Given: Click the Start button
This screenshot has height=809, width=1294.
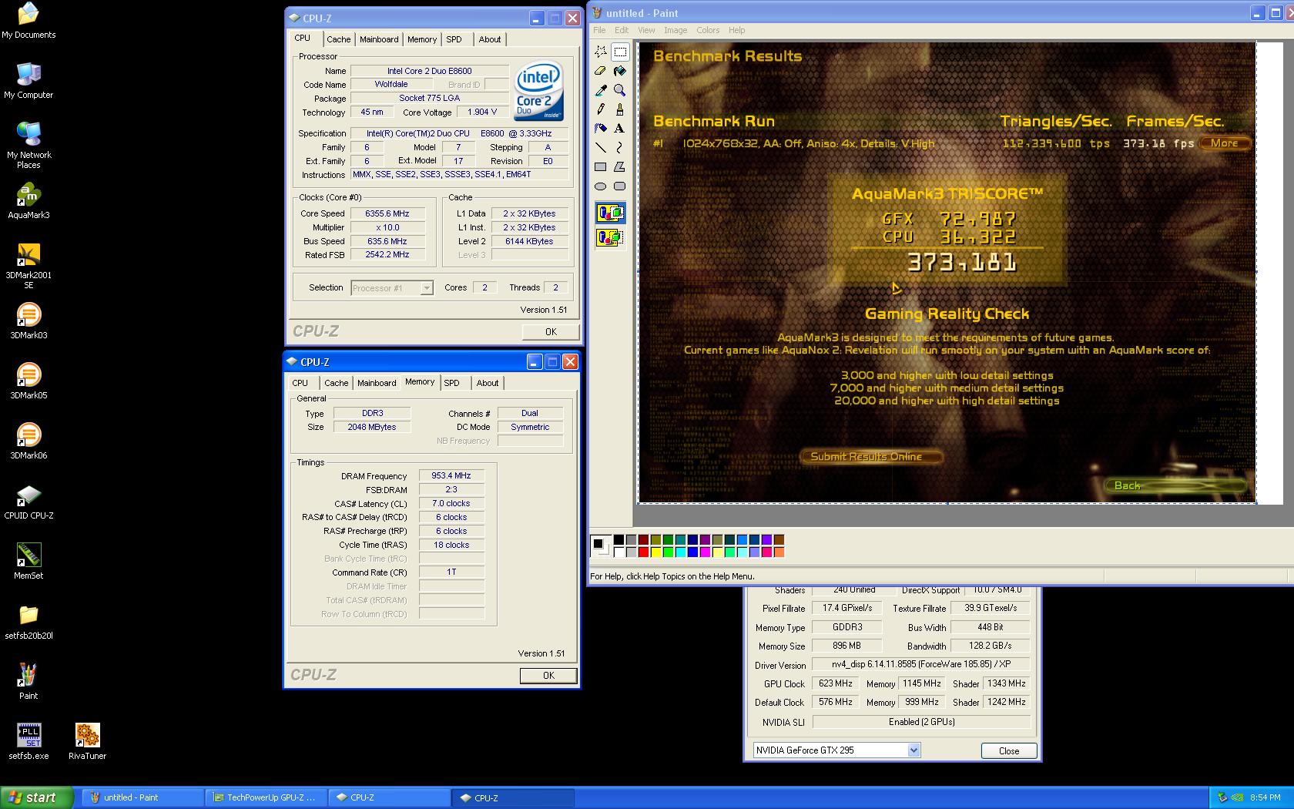Looking at the screenshot, I should [37, 797].
